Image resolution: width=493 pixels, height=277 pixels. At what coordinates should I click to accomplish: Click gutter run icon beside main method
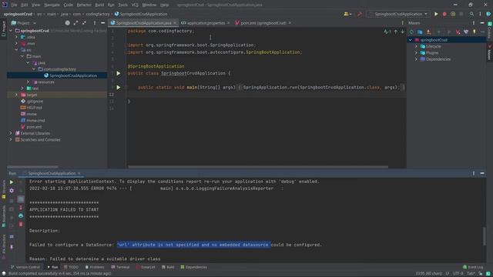[x=119, y=87]
